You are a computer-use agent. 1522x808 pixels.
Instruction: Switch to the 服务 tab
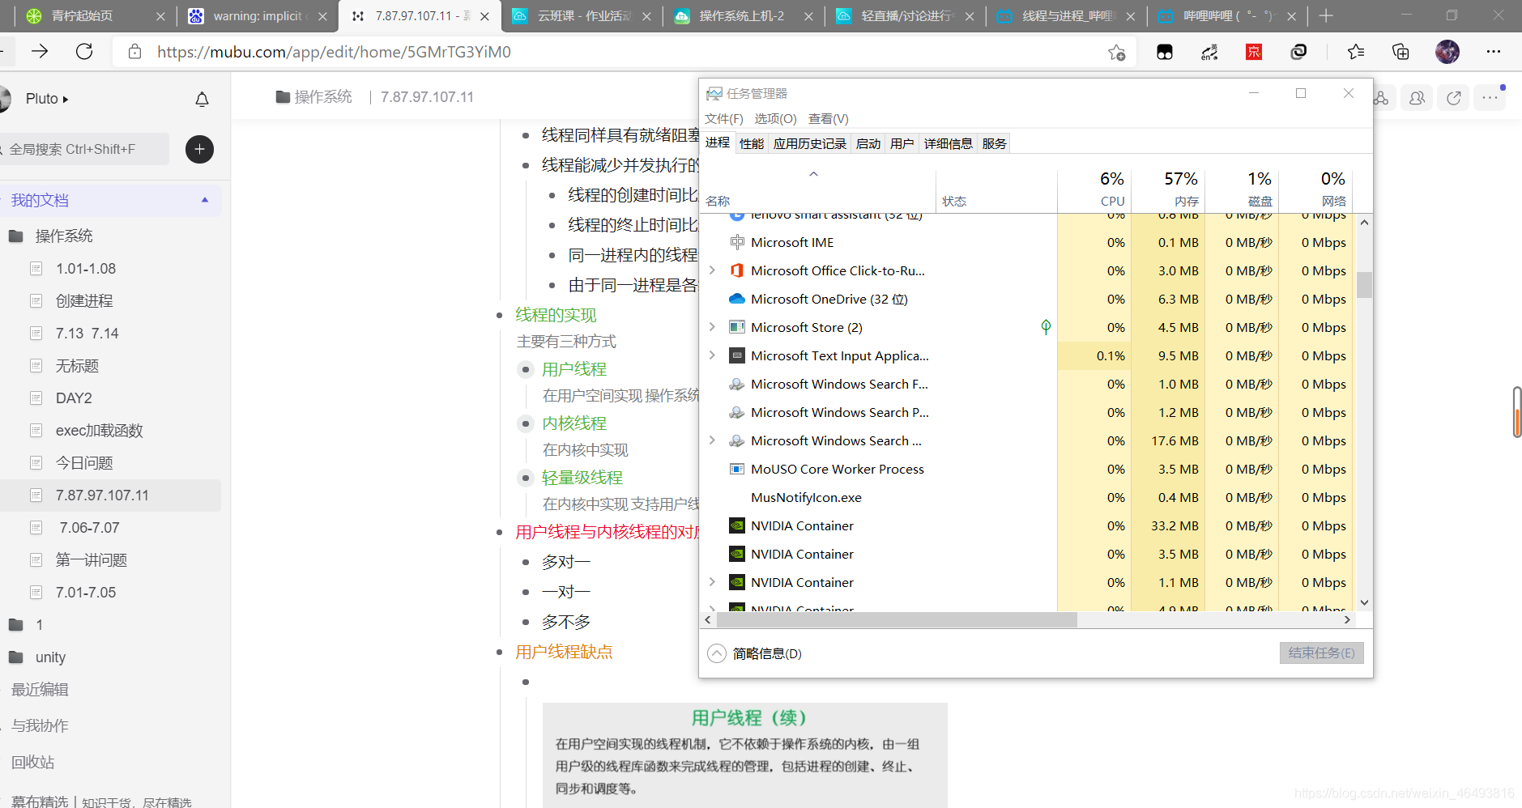tap(995, 143)
